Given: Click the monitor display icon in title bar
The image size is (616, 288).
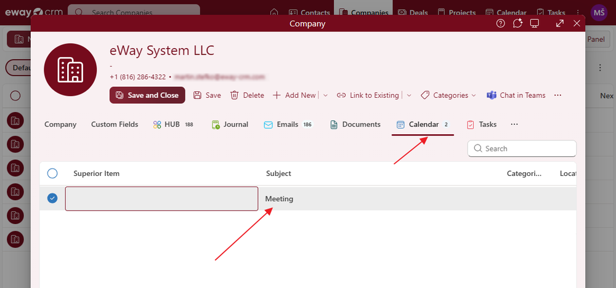Looking at the screenshot, I should click(535, 23).
